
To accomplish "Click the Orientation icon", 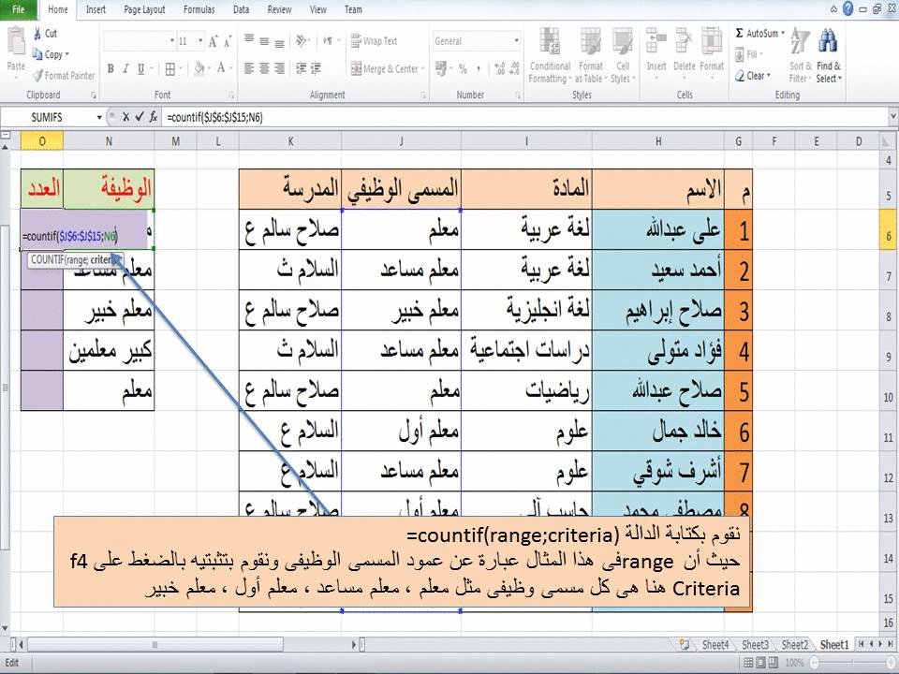I will click(x=301, y=40).
